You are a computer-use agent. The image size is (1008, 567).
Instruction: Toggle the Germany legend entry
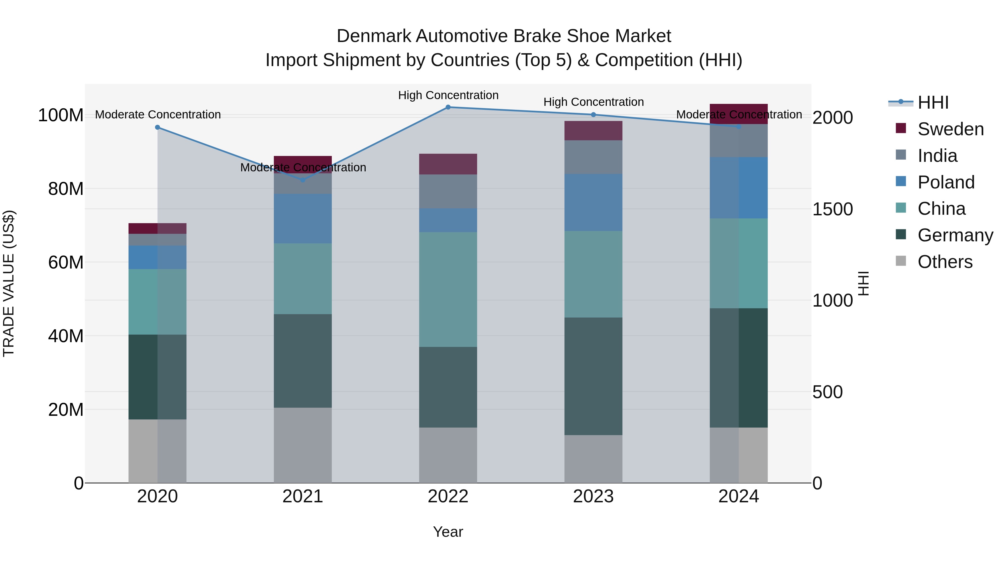[x=944, y=235]
